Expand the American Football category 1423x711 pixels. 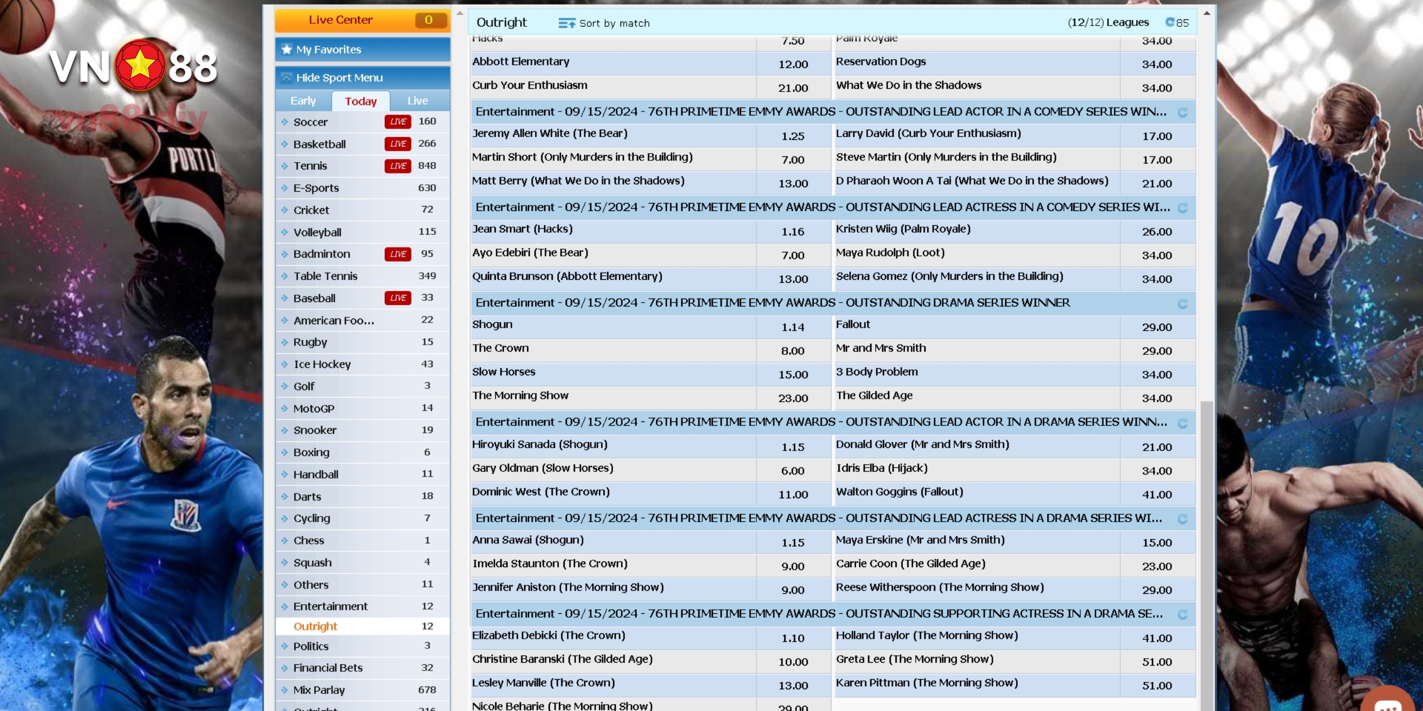tap(363, 320)
